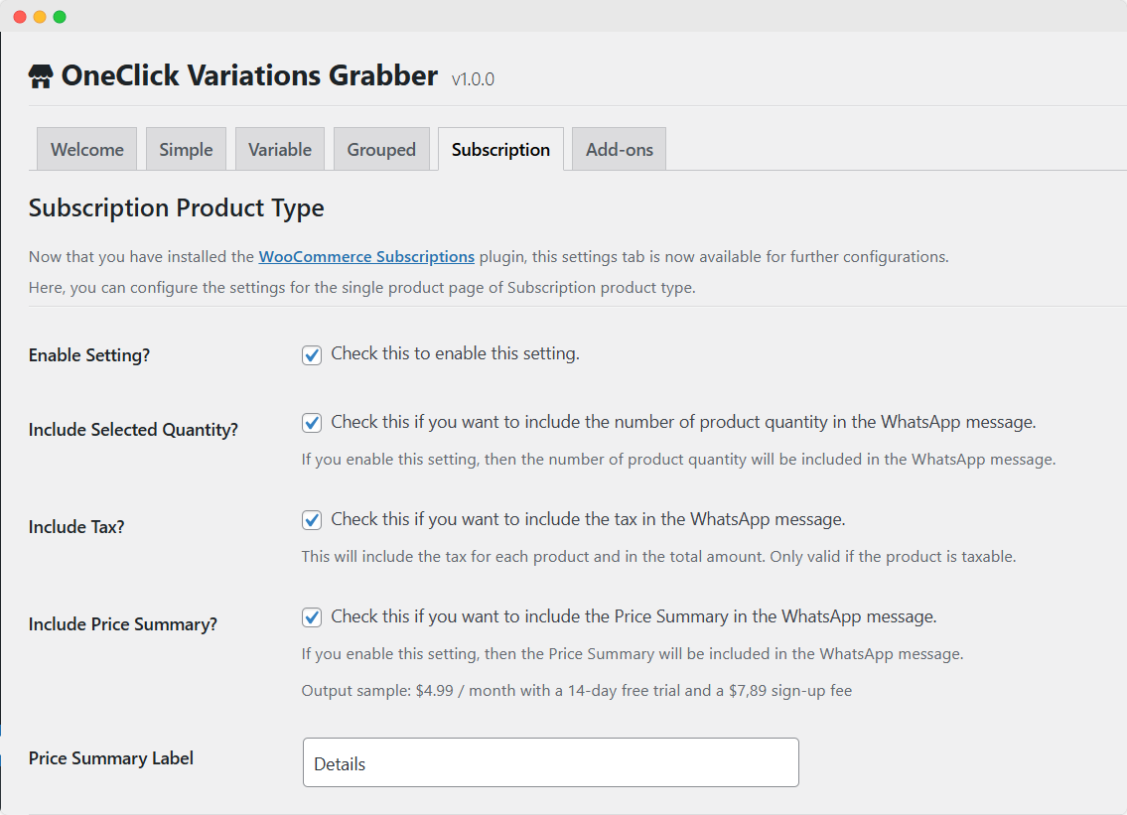Viewport: 1127px width, 815px height.
Task: Select the "Details" text inside the input box
Action: pos(341,762)
